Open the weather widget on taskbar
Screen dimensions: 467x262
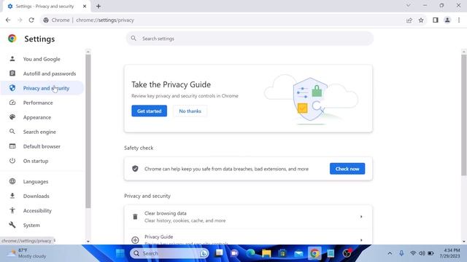pos(27,253)
